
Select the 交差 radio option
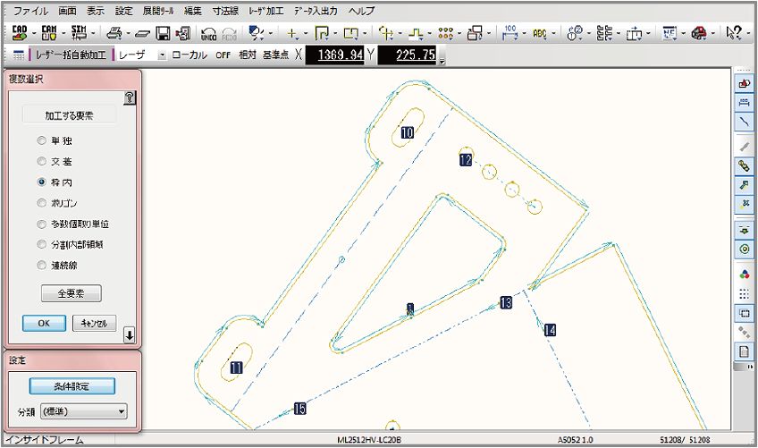(x=42, y=162)
